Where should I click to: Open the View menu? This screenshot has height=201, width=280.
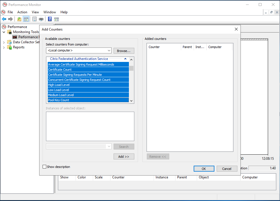click(35, 12)
